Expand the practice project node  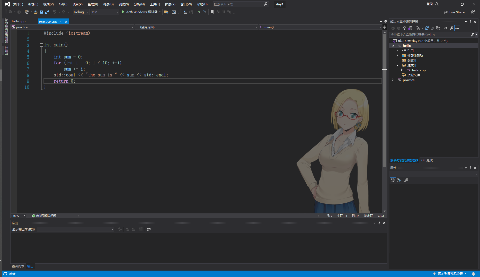coord(393,80)
